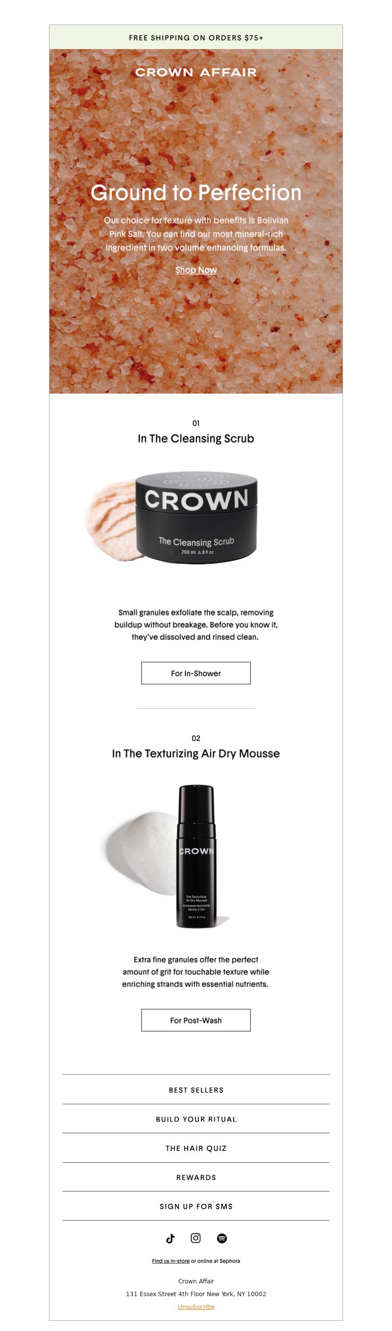Click the Unsubscribe link

pyautogui.click(x=196, y=1307)
